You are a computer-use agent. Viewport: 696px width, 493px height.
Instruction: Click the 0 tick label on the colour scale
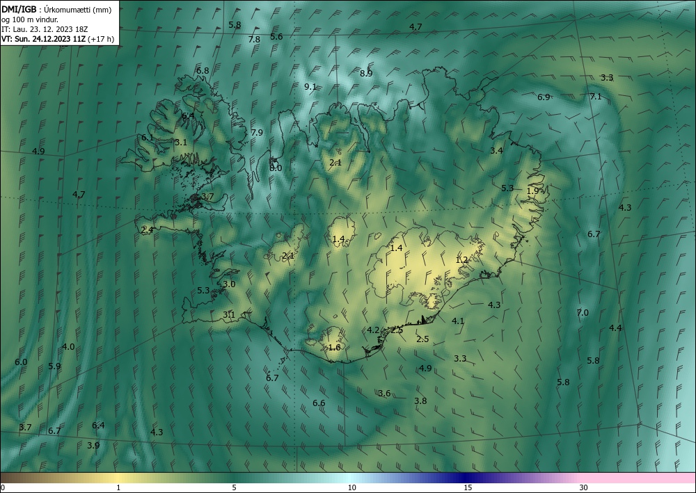click(x=3, y=488)
